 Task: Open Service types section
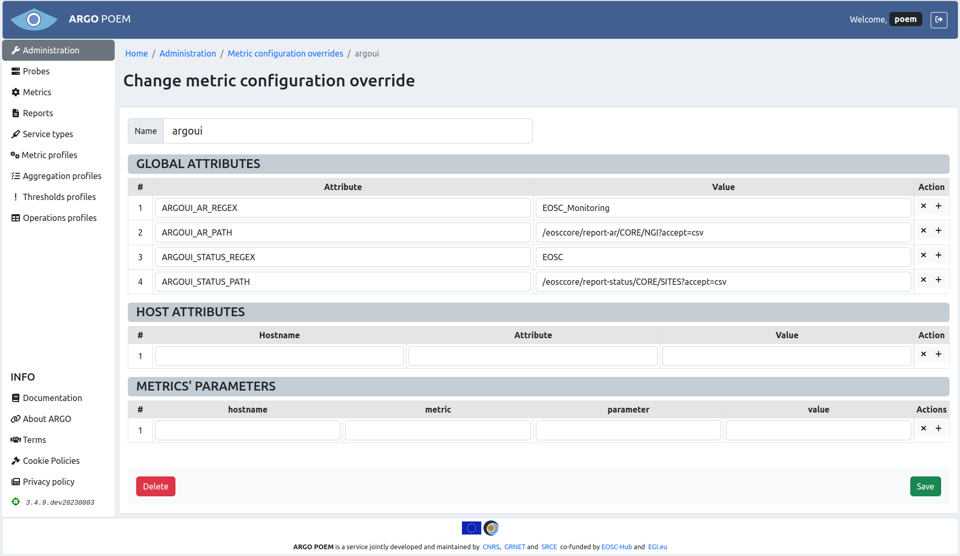(47, 134)
